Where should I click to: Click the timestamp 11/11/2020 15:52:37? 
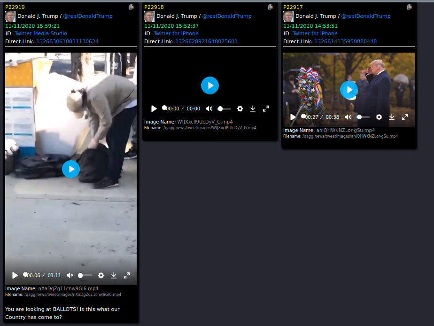point(171,26)
